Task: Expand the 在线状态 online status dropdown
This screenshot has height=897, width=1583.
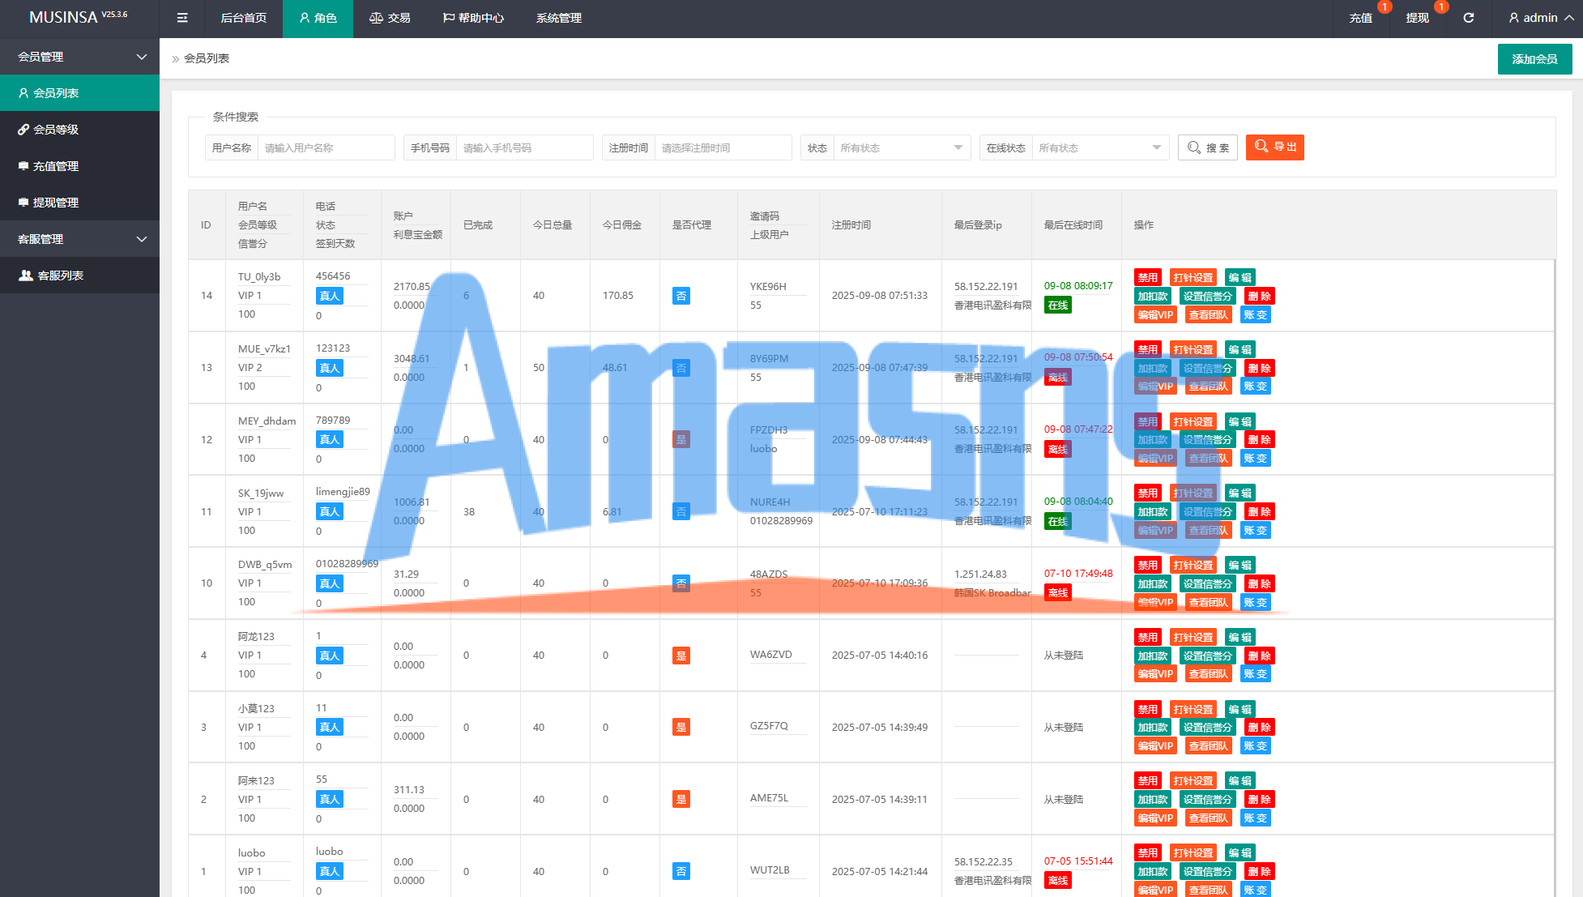Action: 1099,147
